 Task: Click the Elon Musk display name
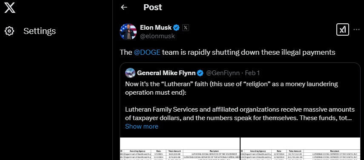coord(156,28)
